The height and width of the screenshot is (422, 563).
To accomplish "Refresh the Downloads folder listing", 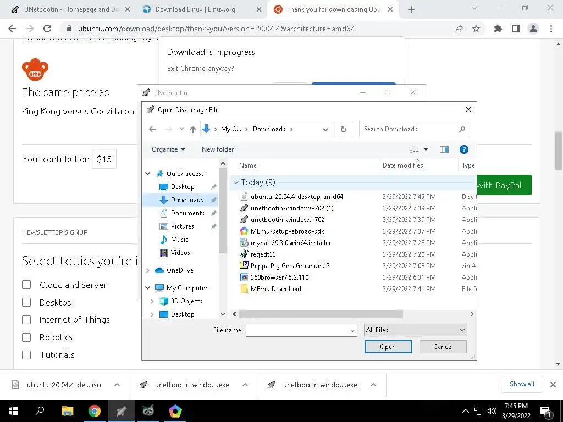I will [343, 129].
